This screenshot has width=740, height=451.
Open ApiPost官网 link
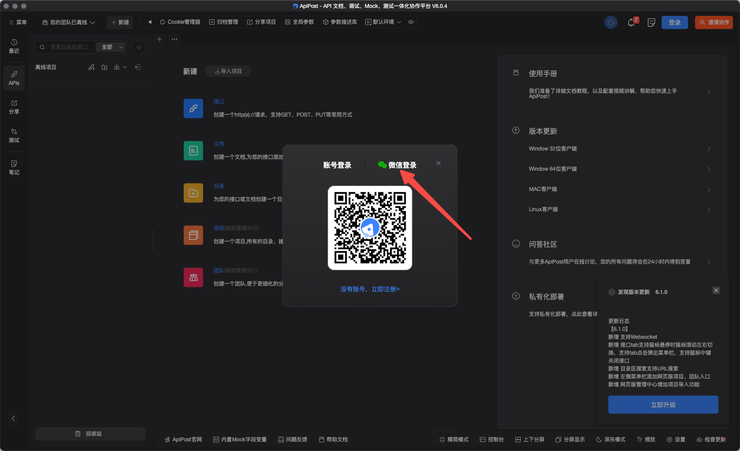coord(183,440)
